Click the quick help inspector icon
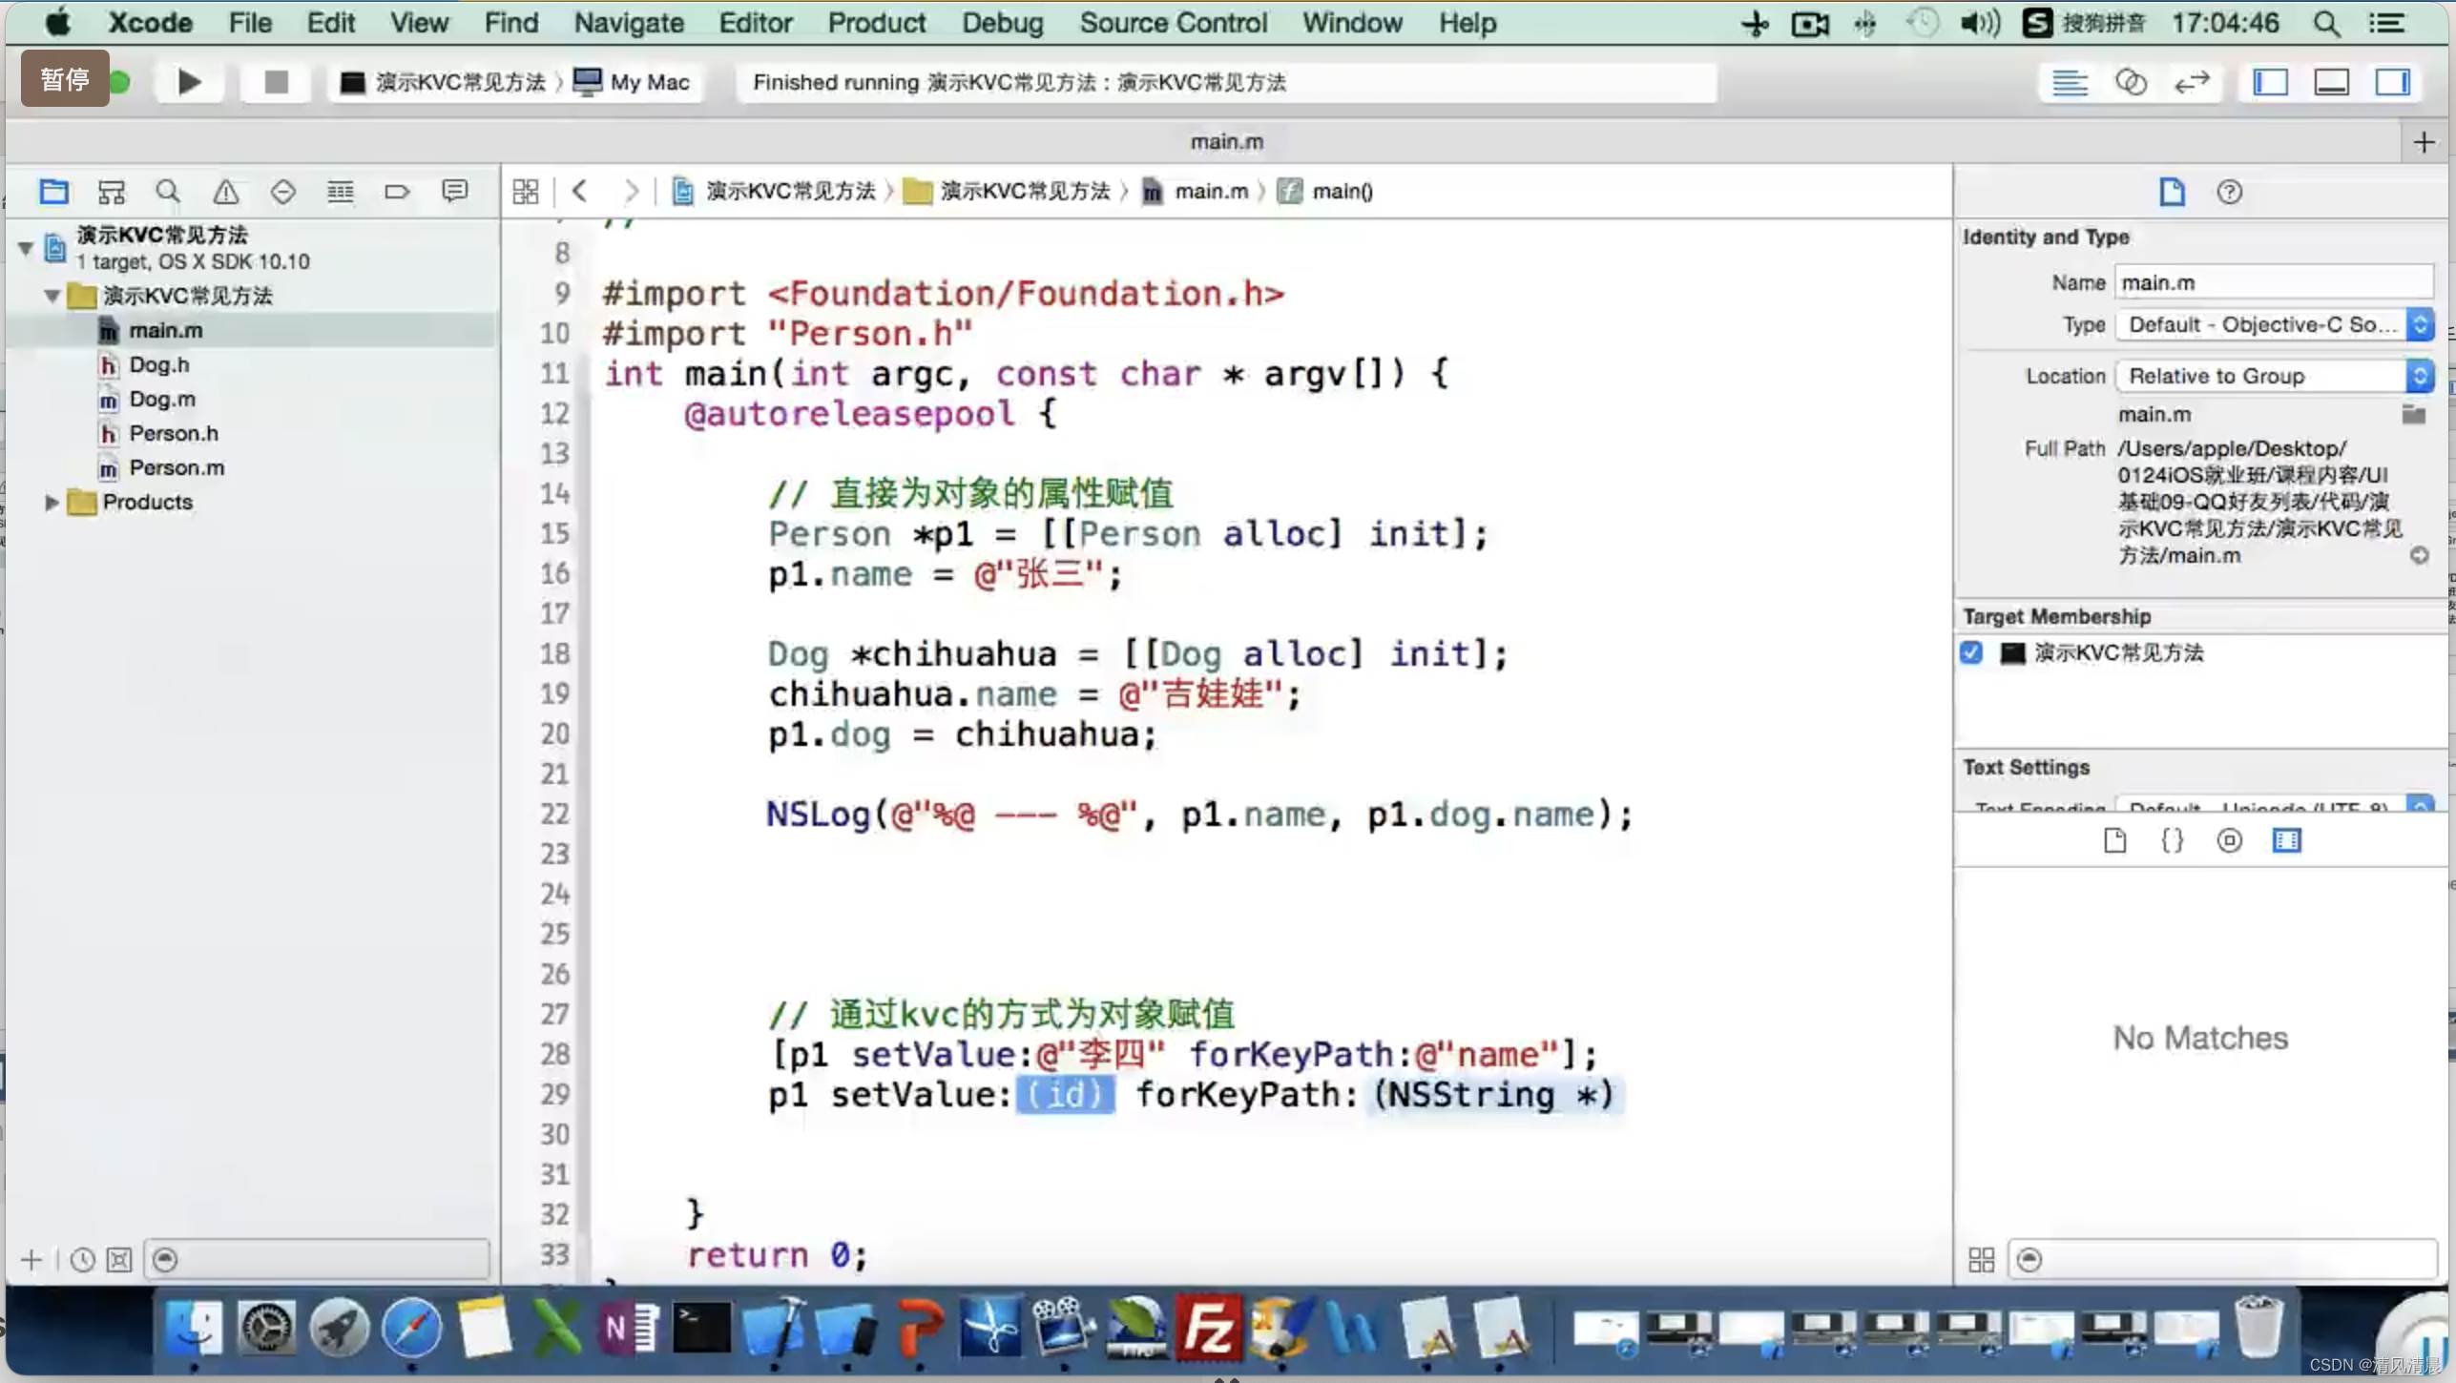 (2230, 191)
